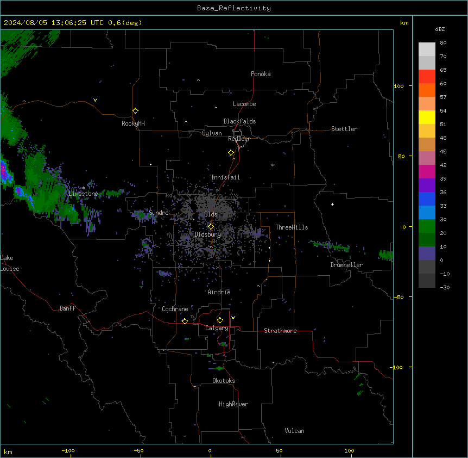Click the Base_Reflectivity title text
468x458 pixels.
click(x=234, y=8)
